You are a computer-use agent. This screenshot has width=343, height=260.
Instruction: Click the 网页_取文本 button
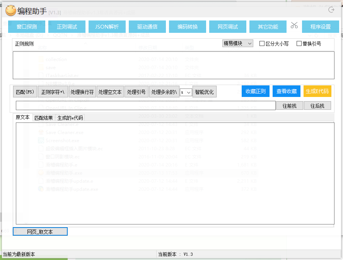tap(40, 231)
